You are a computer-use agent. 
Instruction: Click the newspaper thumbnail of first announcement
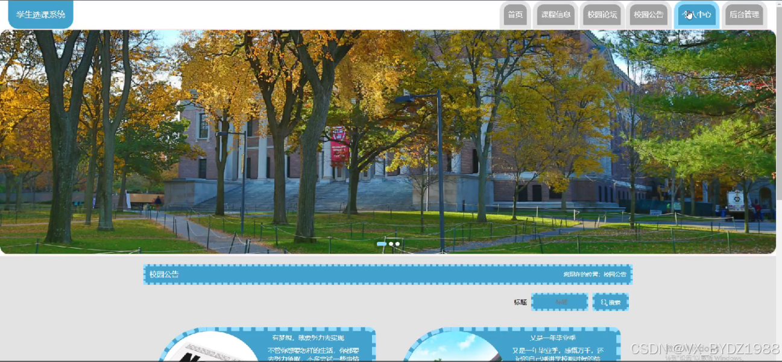pyautogui.click(x=211, y=347)
